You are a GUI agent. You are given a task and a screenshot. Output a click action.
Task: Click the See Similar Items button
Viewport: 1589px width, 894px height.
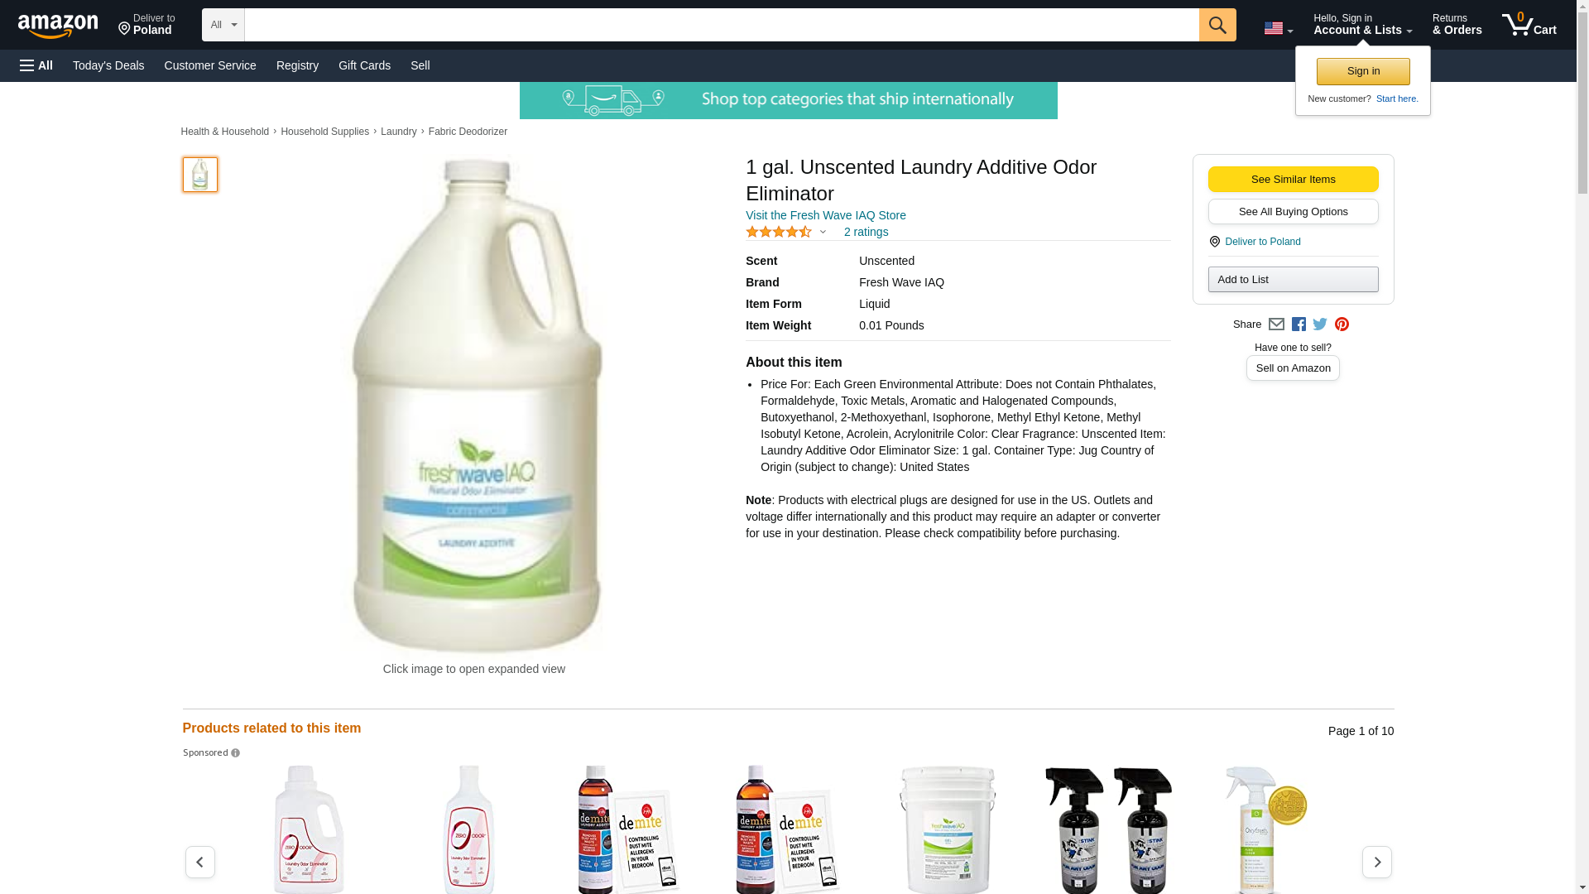[x=1293, y=180]
